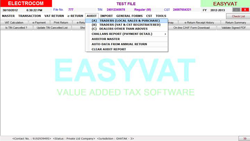Select Traders (Local Sales & Purchase) option
This screenshot has height=141, width=250.
coord(127,20)
